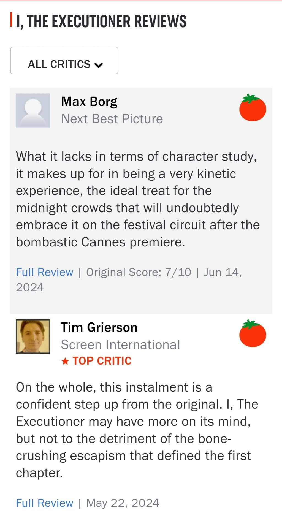Screen dimensions: 282x513
Task: Open Max Borg's critic profile name
Action: (89, 102)
